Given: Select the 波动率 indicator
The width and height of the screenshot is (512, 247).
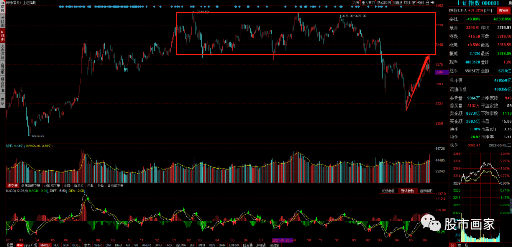Looking at the screenshot, I should [x=274, y=245].
